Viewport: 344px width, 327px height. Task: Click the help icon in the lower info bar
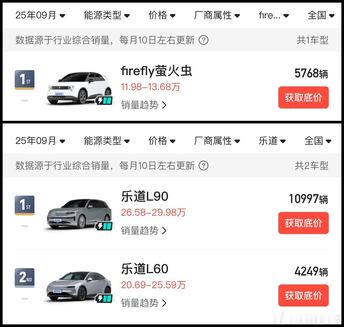click(x=204, y=166)
